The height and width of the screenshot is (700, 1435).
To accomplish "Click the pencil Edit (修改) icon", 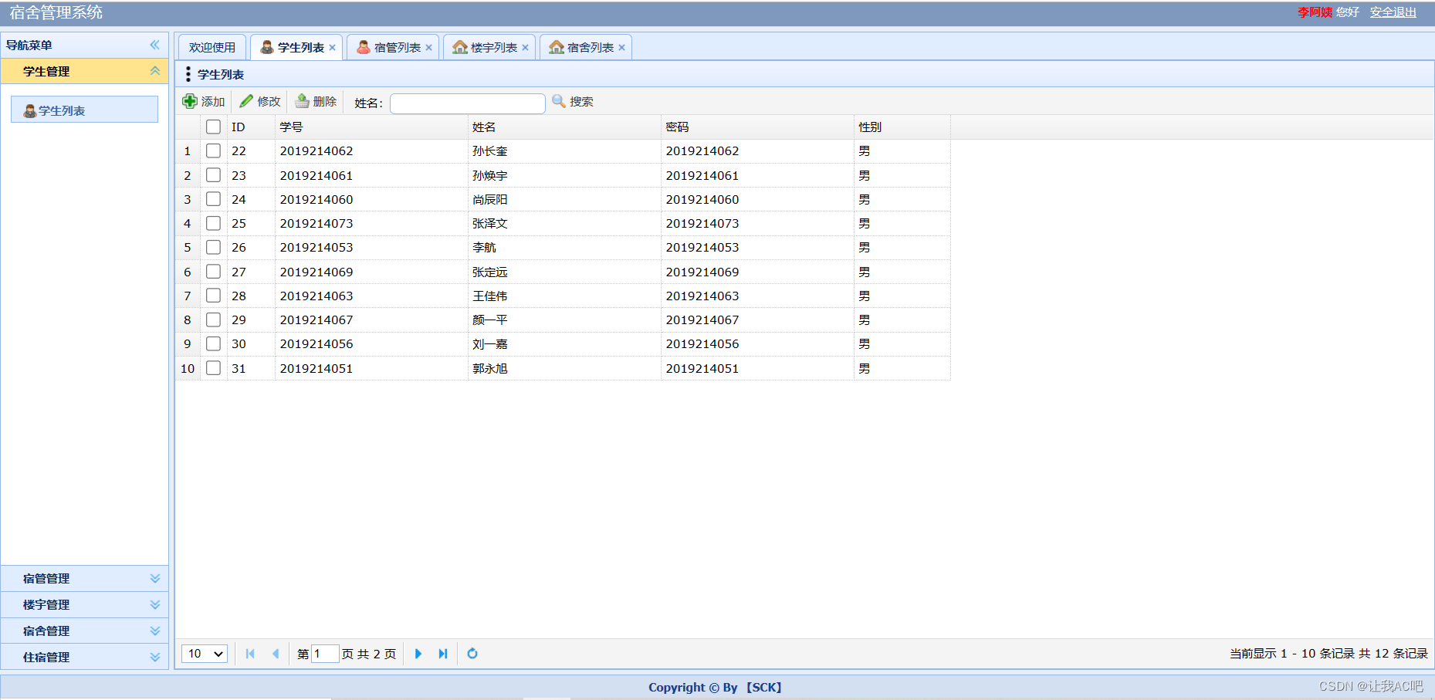I will 246,101.
